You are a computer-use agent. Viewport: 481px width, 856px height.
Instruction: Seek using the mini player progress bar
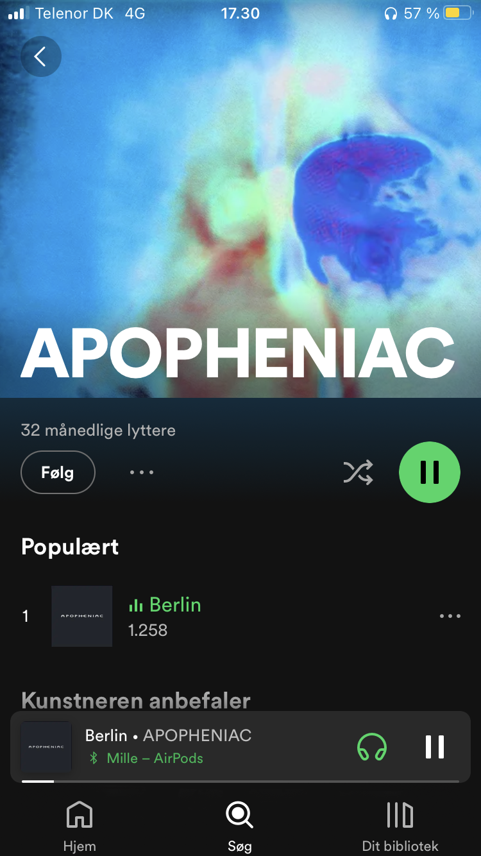[240, 781]
